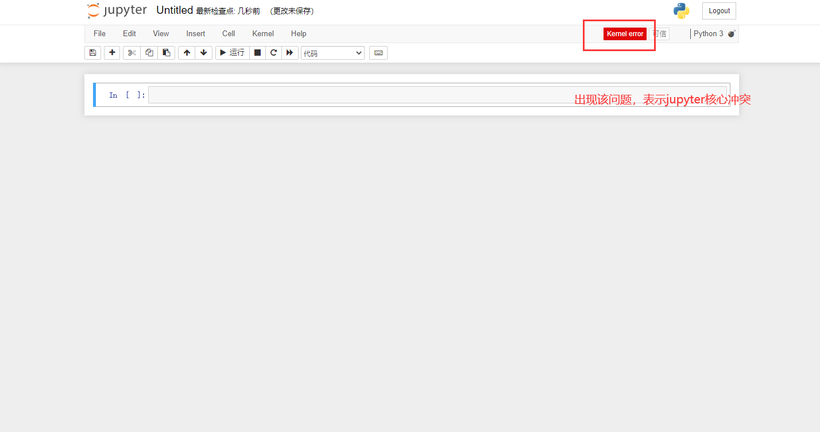
Task: Expand the Cell menu
Action: click(x=229, y=34)
